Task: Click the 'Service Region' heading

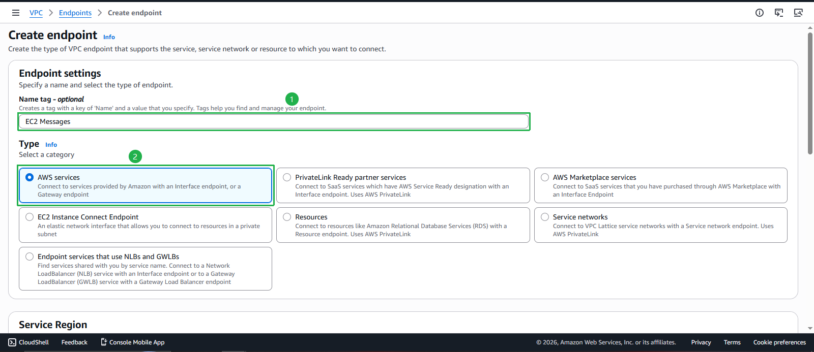Action: (x=53, y=325)
